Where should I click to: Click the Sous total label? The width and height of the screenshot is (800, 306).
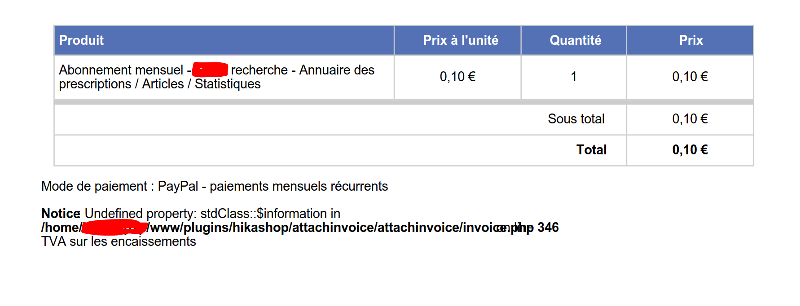tap(576, 119)
